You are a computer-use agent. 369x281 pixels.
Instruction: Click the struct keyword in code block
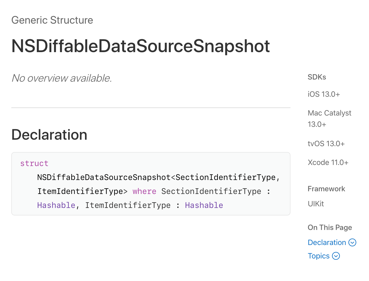pyautogui.click(x=34, y=164)
